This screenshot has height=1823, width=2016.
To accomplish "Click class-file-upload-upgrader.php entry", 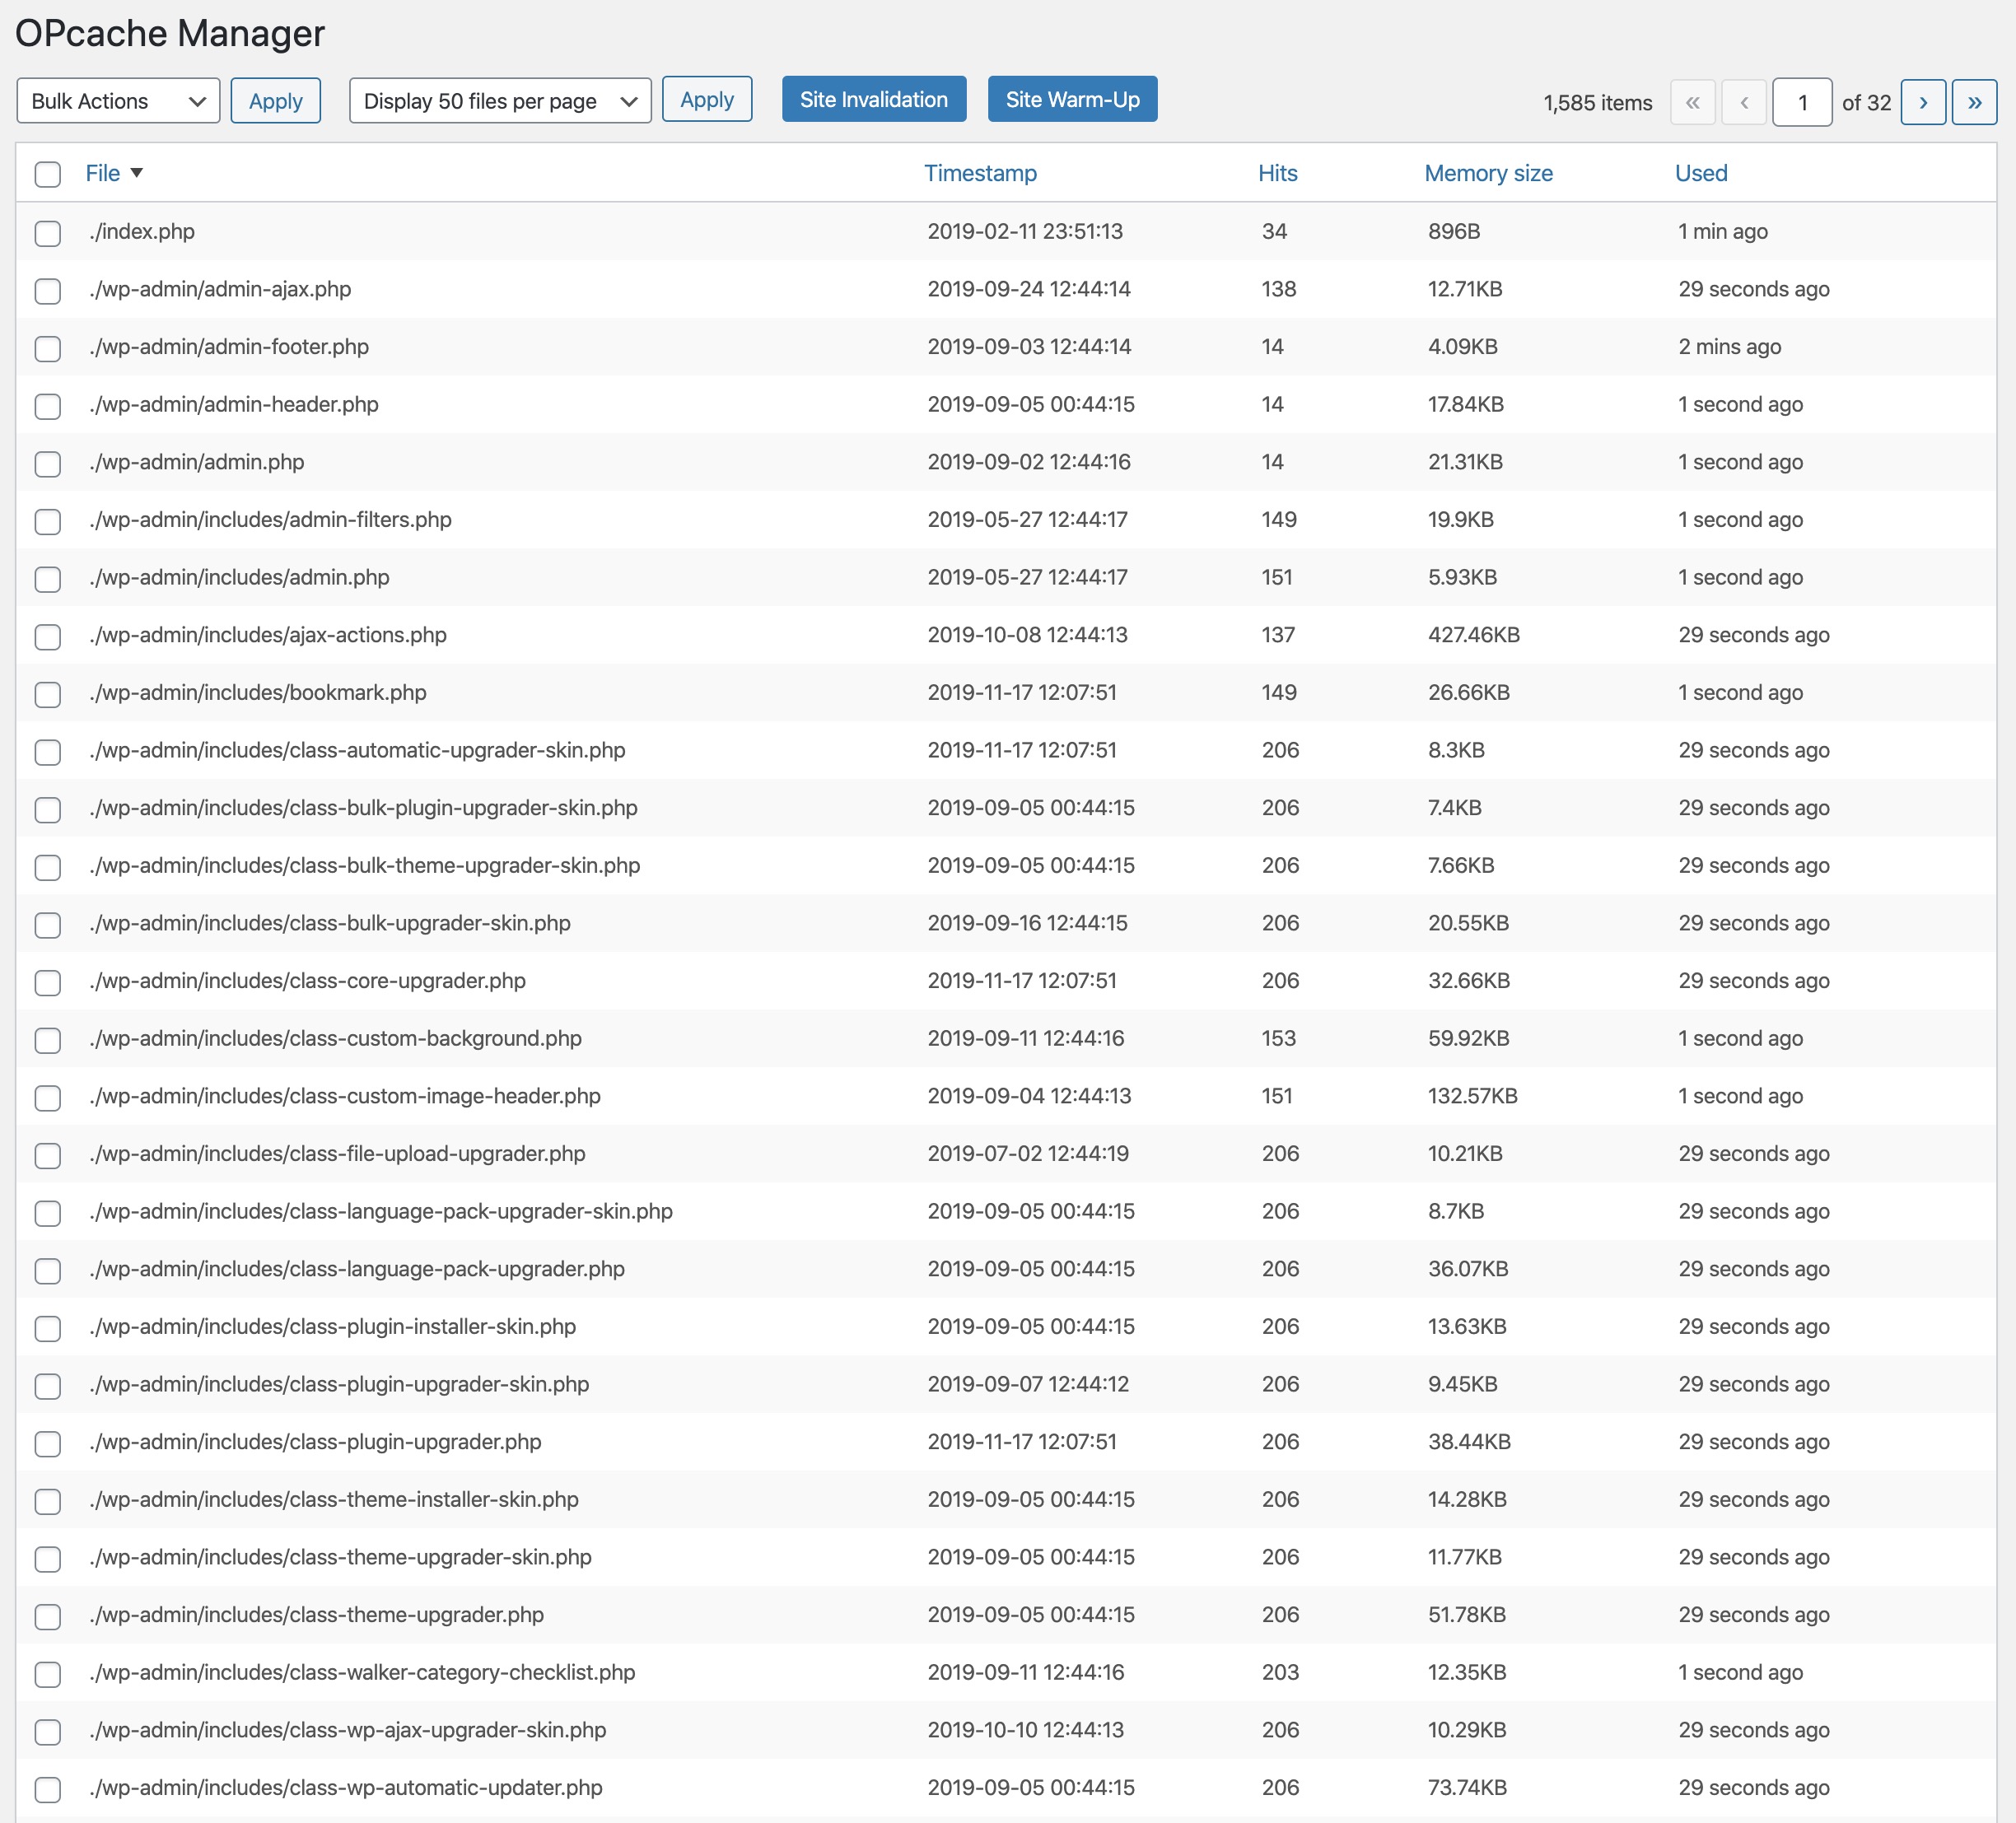I will pos(337,1153).
